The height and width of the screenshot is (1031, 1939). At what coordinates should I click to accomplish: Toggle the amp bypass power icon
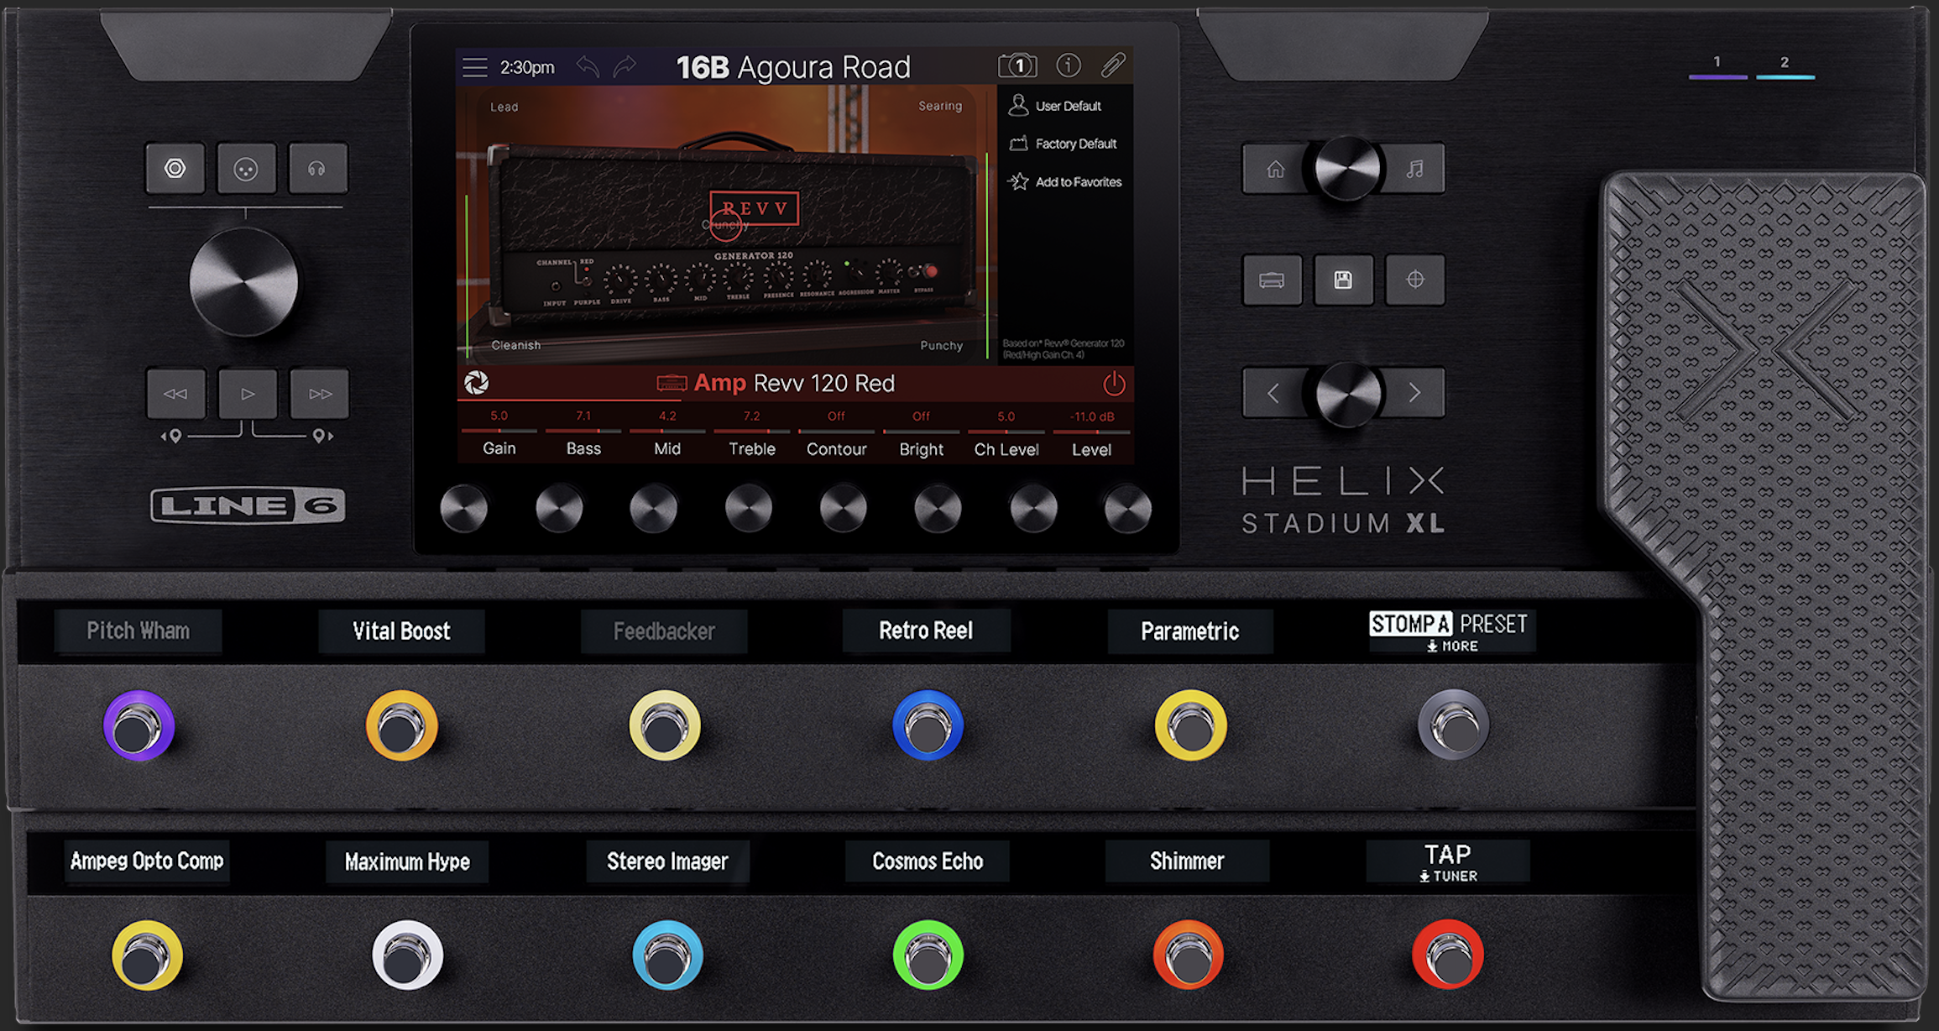coord(1114,384)
